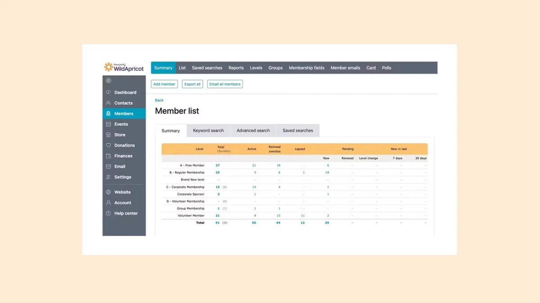Select the Finances icon
This screenshot has height=303, width=540.
pos(108,156)
